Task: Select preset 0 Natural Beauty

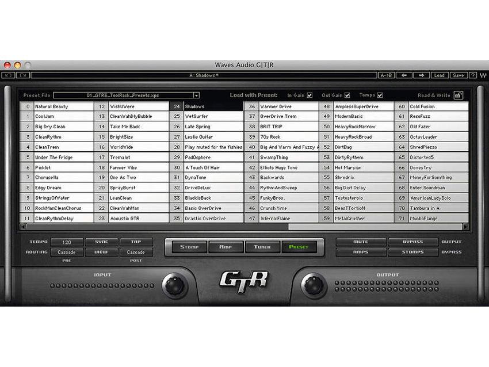Action: tap(56, 106)
